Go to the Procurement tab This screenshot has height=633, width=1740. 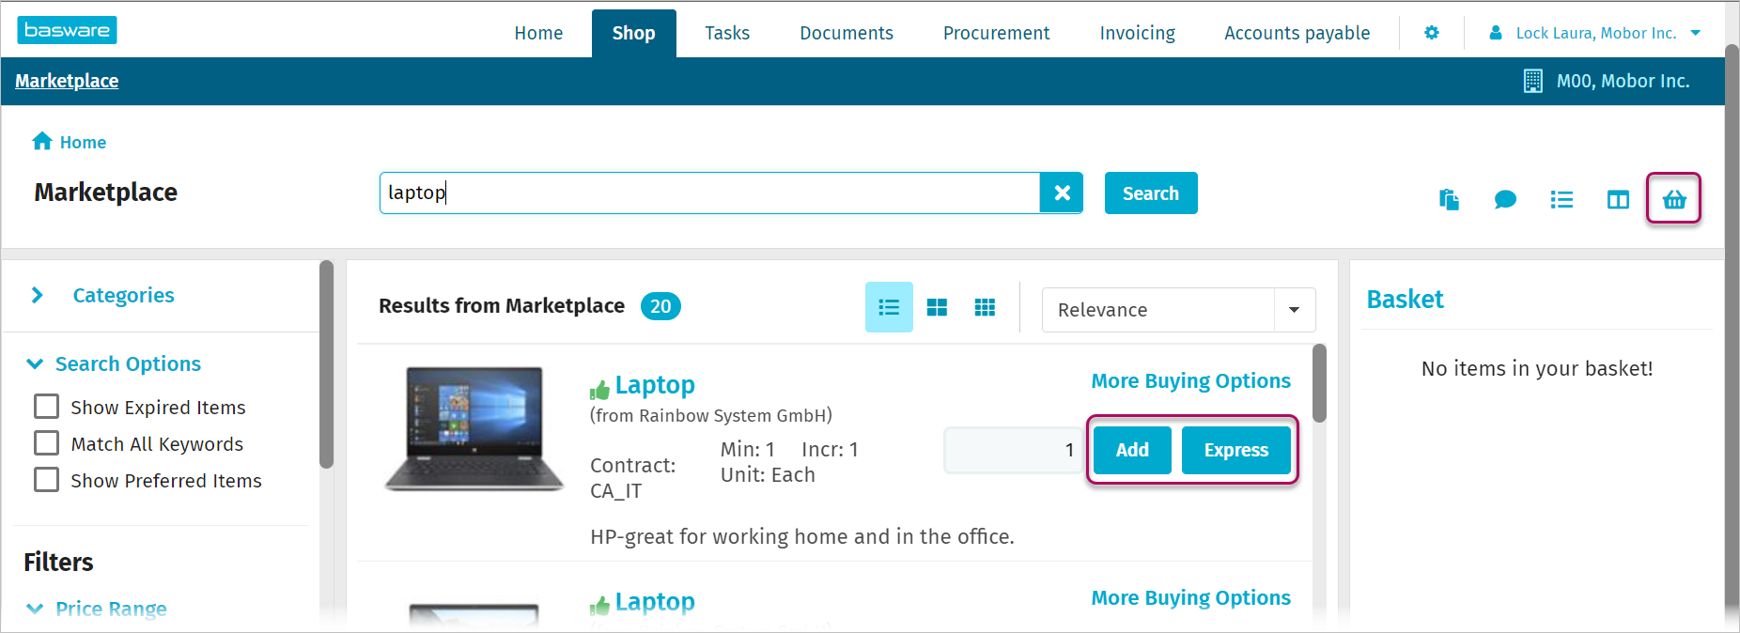coord(996,33)
